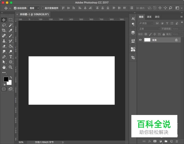Screen dimensions: 184x144
Task: Open the 类型 layer filter dropdown
Action: click(x=146, y=23)
